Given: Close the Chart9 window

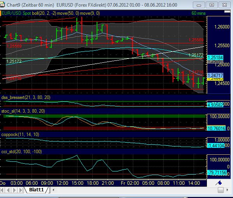Looking at the screenshot, I should (x=224, y=5).
